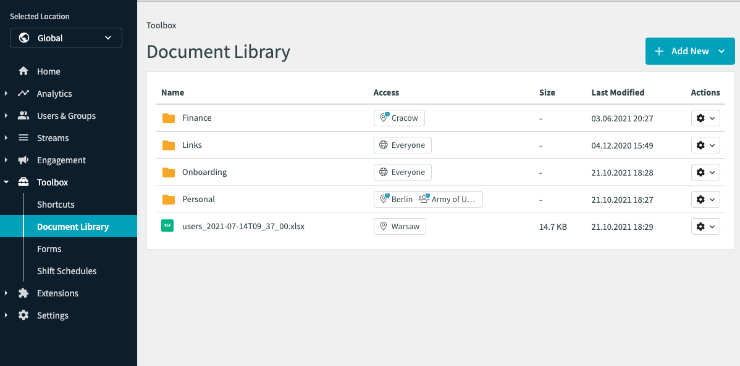Screen dimensions: 740x366
Task: Click the Settings gear icon in sidebar
Action: coord(23,315)
